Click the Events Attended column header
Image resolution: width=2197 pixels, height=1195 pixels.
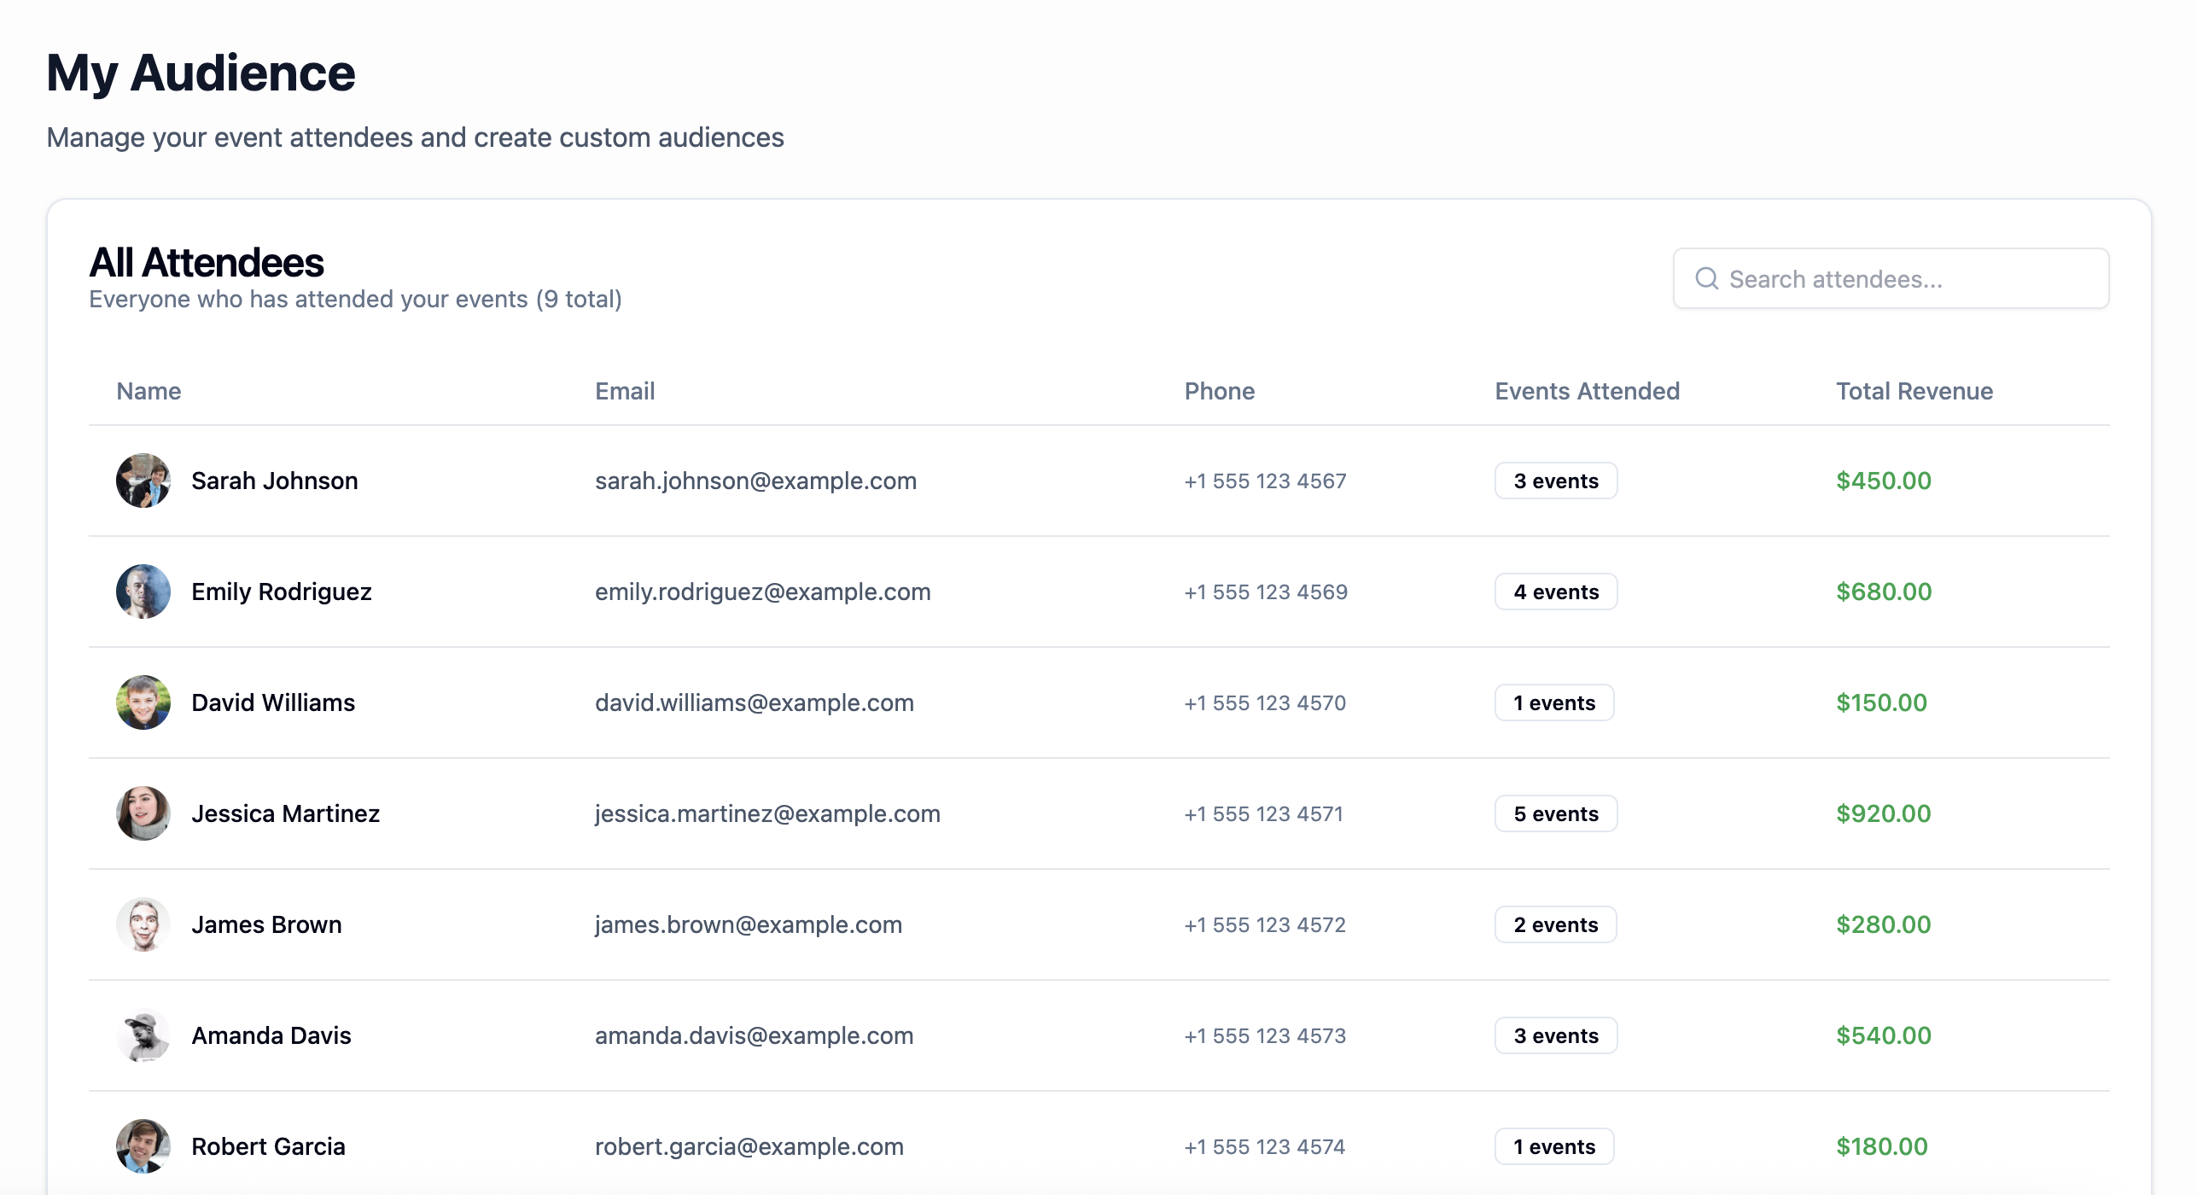[x=1587, y=391]
